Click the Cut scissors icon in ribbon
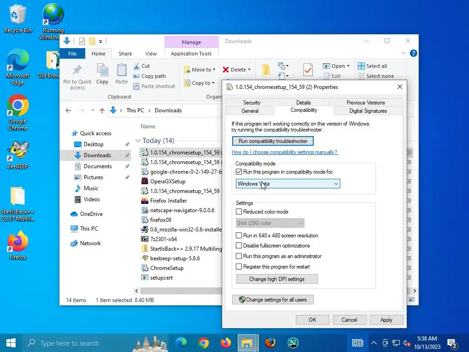This screenshot has width=469, height=352. [x=136, y=66]
